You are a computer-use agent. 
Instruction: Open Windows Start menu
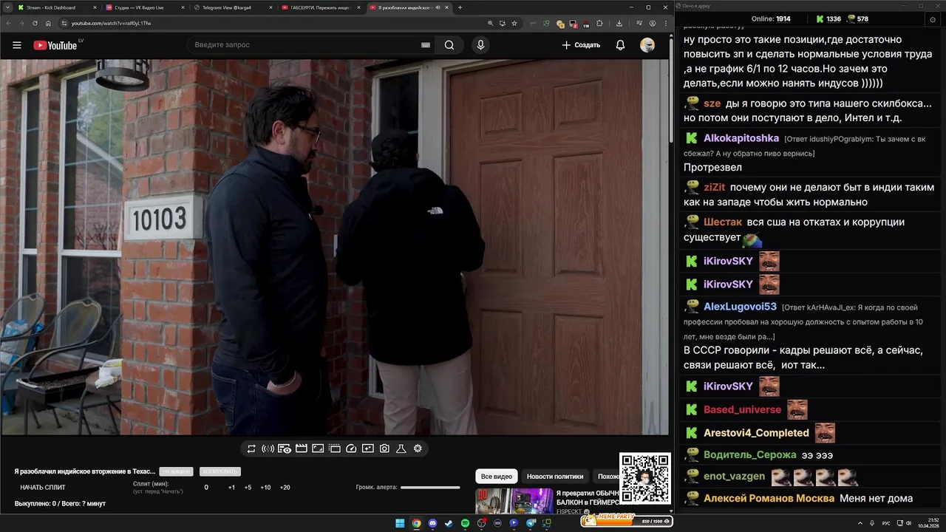point(400,523)
